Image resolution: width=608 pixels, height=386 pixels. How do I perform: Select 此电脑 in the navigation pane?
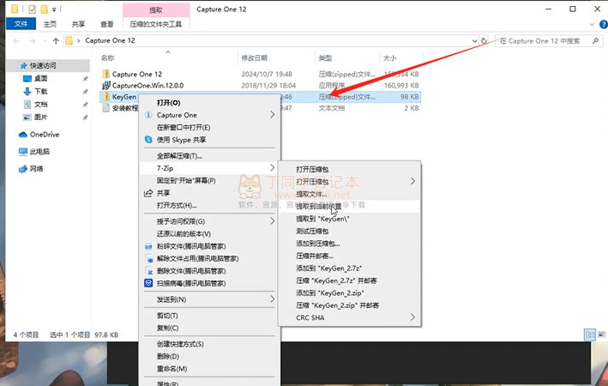point(39,152)
